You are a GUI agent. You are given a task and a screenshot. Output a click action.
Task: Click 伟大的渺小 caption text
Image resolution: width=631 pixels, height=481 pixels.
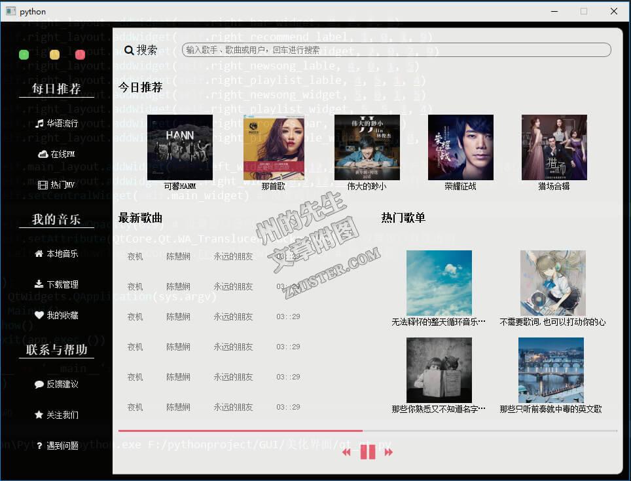(x=367, y=186)
